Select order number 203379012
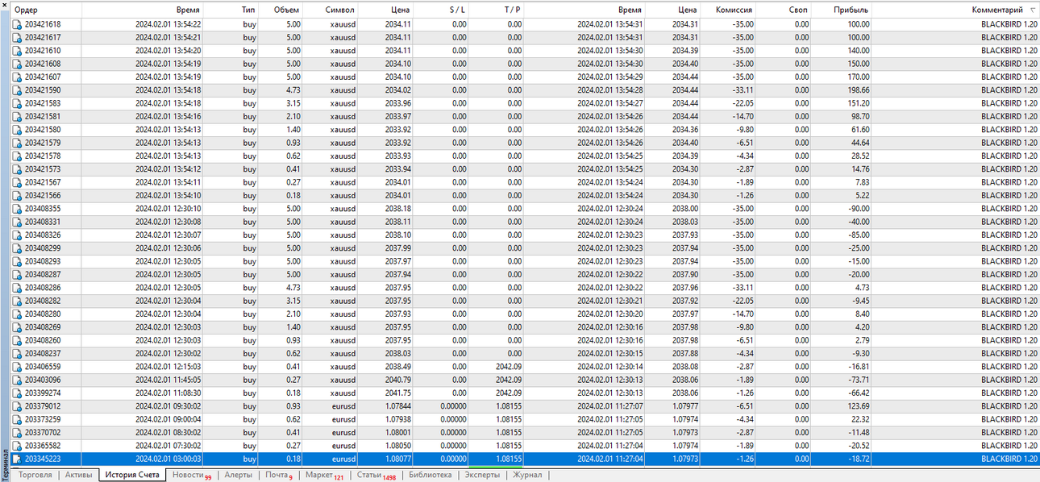1040x482 pixels. tap(43, 405)
